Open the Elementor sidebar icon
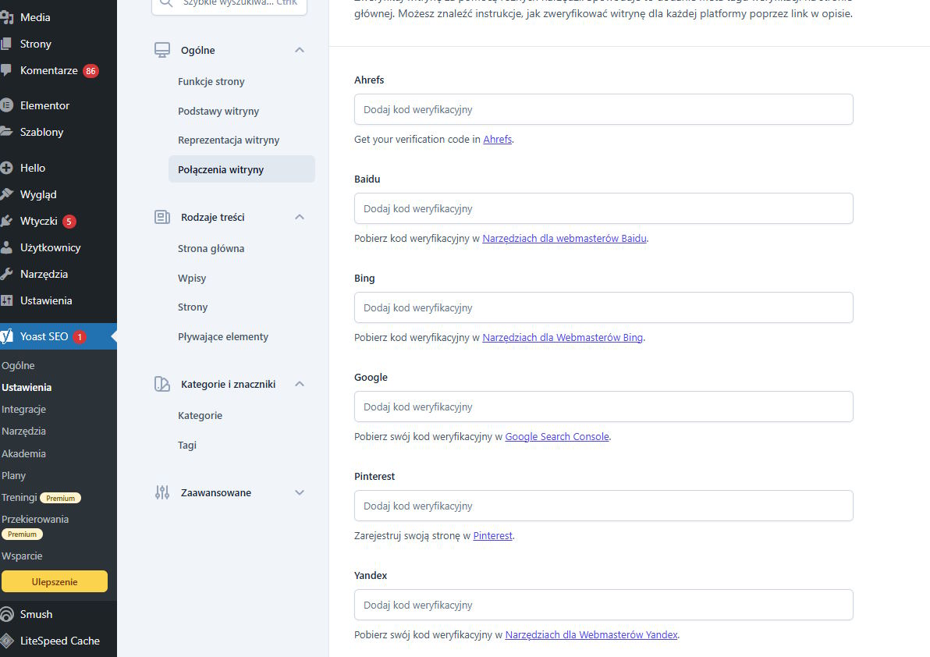 [8, 105]
